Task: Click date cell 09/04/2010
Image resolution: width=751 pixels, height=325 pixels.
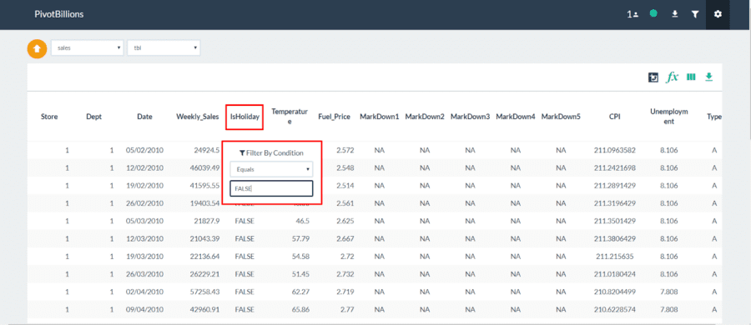Action: tap(145, 310)
